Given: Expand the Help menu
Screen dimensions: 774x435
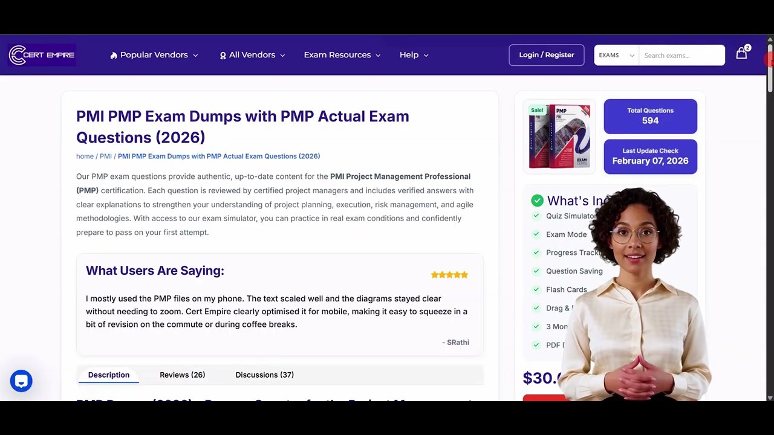Looking at the screenshot, I should pos(414,55).
